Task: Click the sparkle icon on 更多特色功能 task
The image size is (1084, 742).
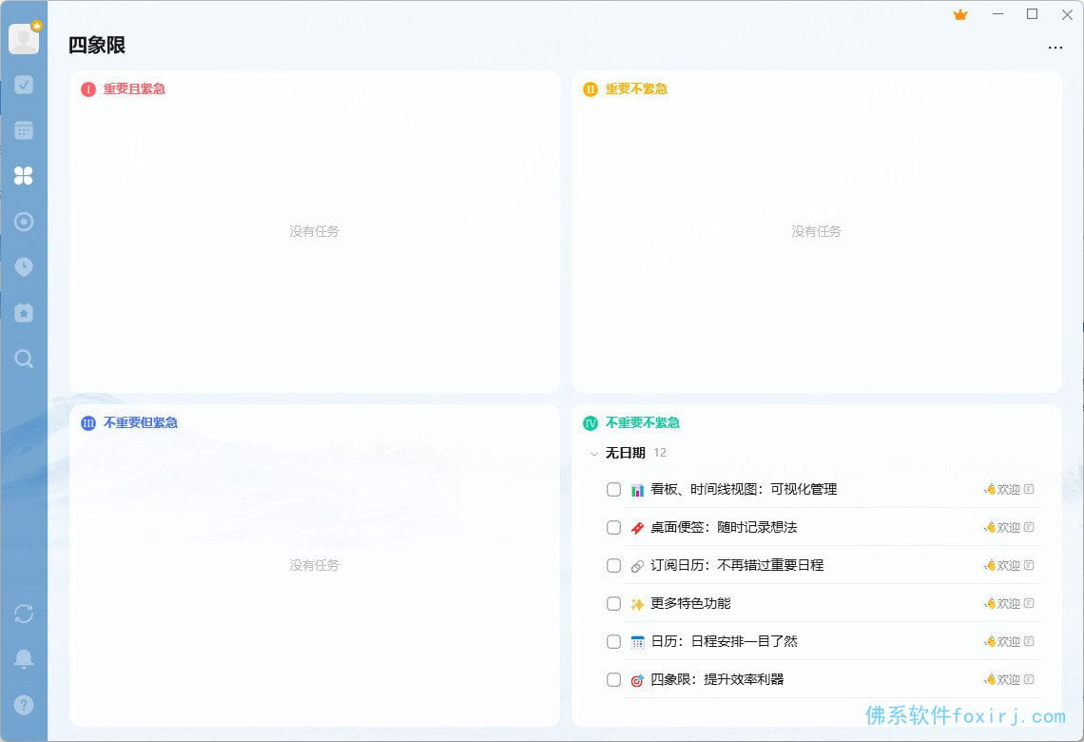Action: click(x=637, y=604)
